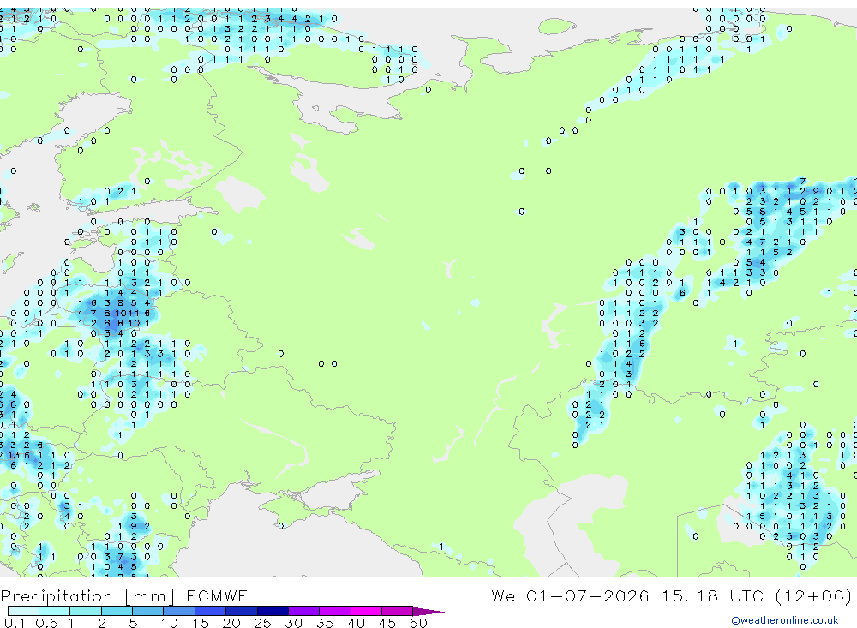Click the 30–35 mm violet legend swatch
This screenshot has height=628, width=857.
click(x=303, y=611)
